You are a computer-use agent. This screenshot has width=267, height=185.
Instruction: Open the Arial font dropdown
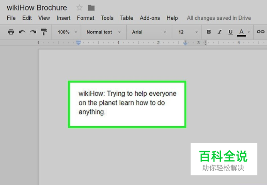(x=149, y=32)
